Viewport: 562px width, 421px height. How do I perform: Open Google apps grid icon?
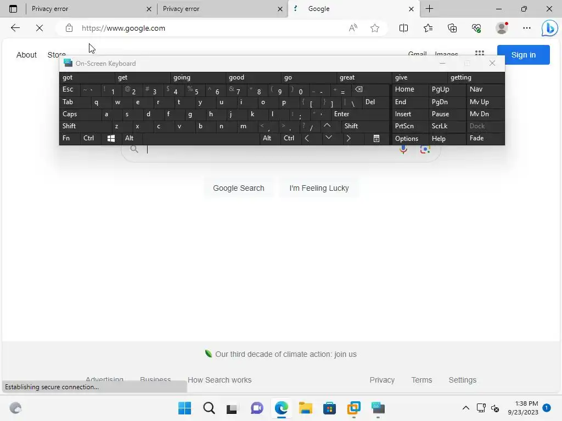(x=480, y=53)
